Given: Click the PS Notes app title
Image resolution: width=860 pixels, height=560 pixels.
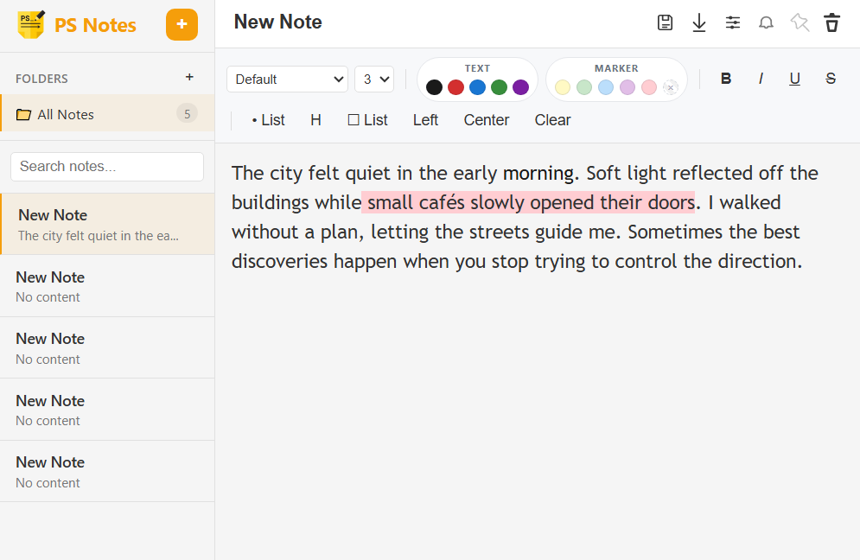Looking at the screenshot, I should (95, 25).
